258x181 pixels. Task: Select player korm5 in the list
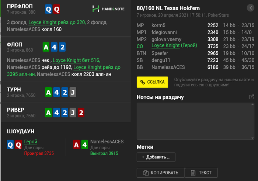tap(158, 25)
